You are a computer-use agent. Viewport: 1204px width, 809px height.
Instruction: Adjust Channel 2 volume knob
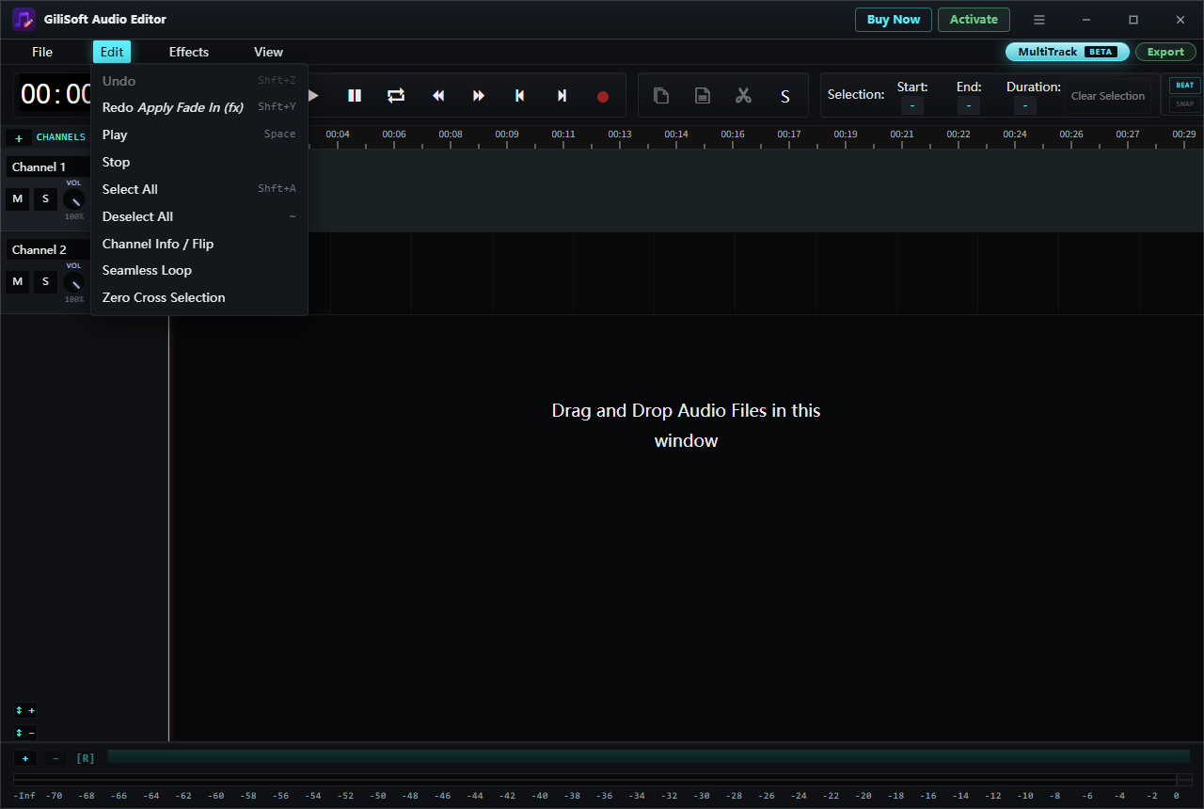pyautogui.click(x=73, y=282)
